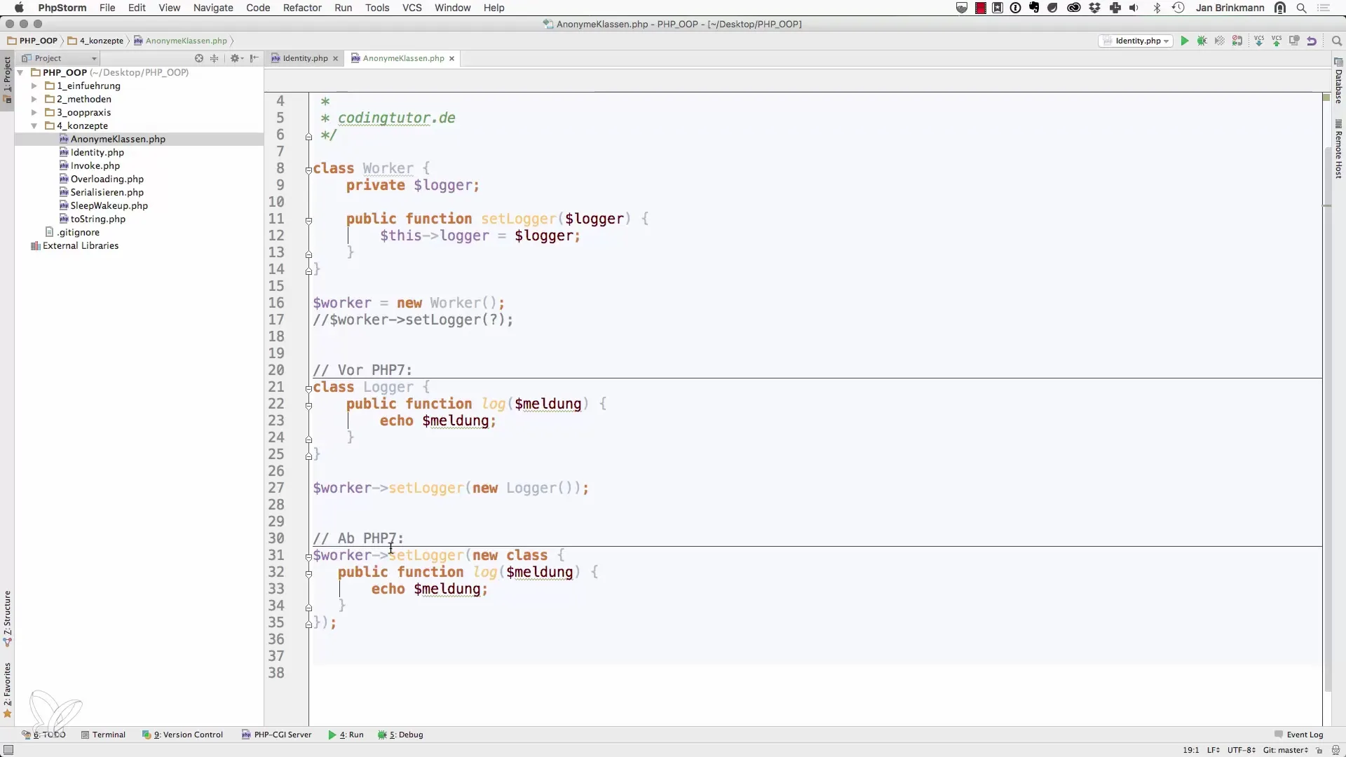The image size is (1346, 757).
Task: Open the Event Log
Action: pyautogui.click(x=1298, y=735)
